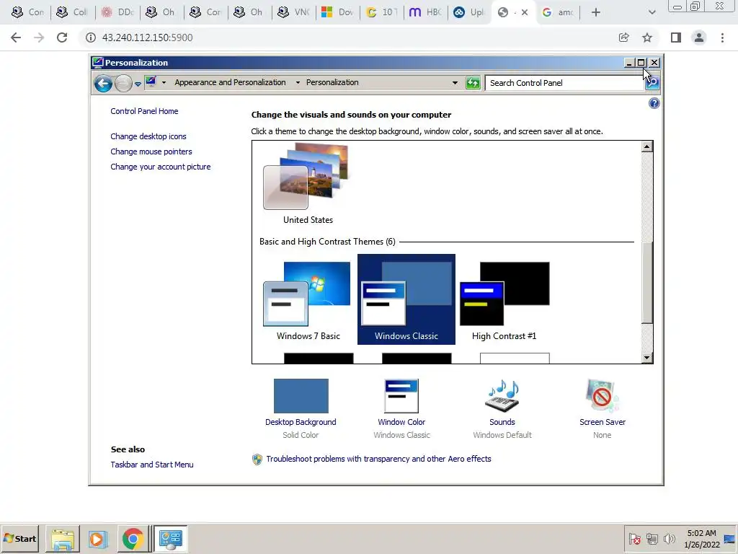Open browser three-dot menu
This screenshot has width=738, height=554.
point(722,38)
